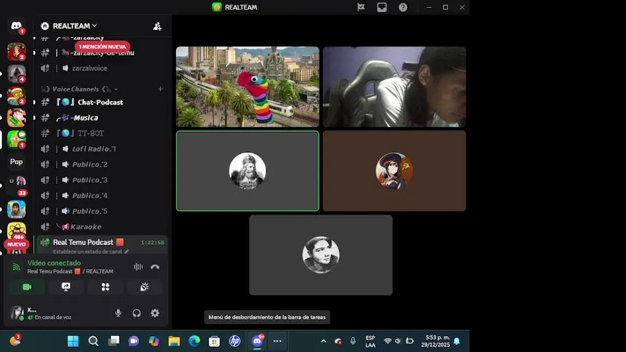Screen dimensions: 626x352
Task: Open red Christmas server with 2 badge
Action: [17, 52]
